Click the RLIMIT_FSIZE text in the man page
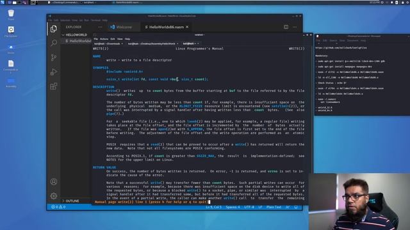This screenshot has height=230, width=410. tap(191, 106)
